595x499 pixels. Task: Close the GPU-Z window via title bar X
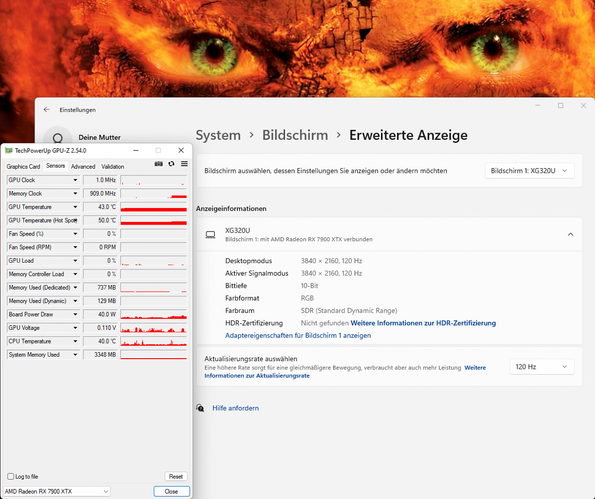click(x=181, y=151)
